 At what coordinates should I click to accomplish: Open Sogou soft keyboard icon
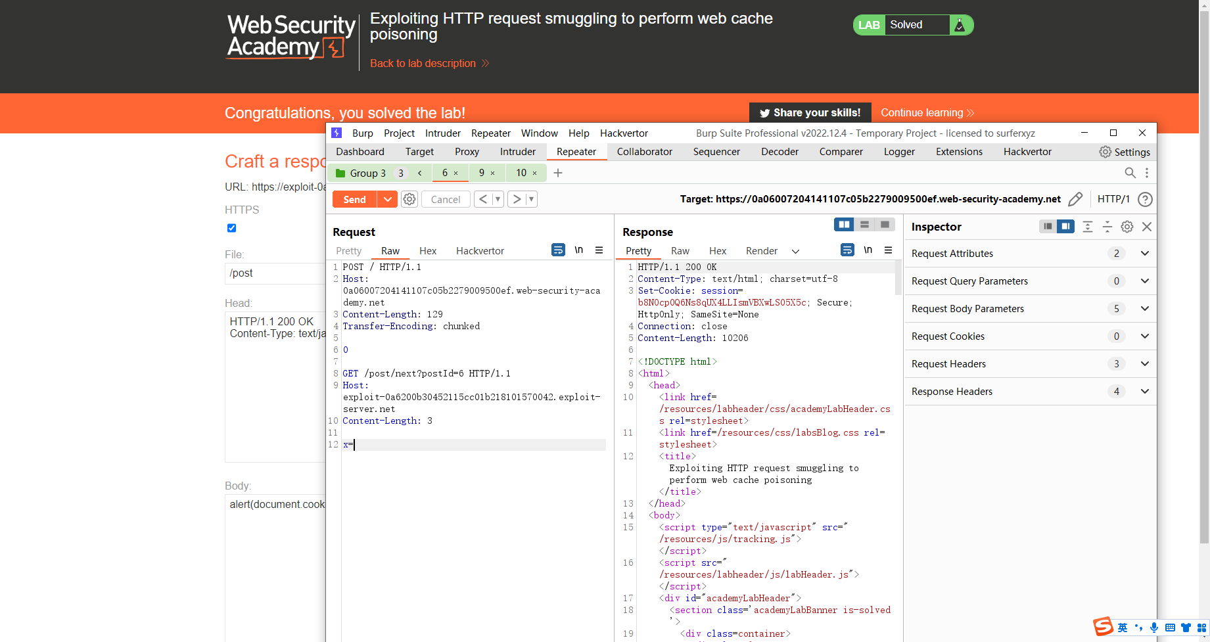point(1170,628)
